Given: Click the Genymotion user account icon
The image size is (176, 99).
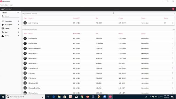Looking at the screenshot, I should [173, 9].
